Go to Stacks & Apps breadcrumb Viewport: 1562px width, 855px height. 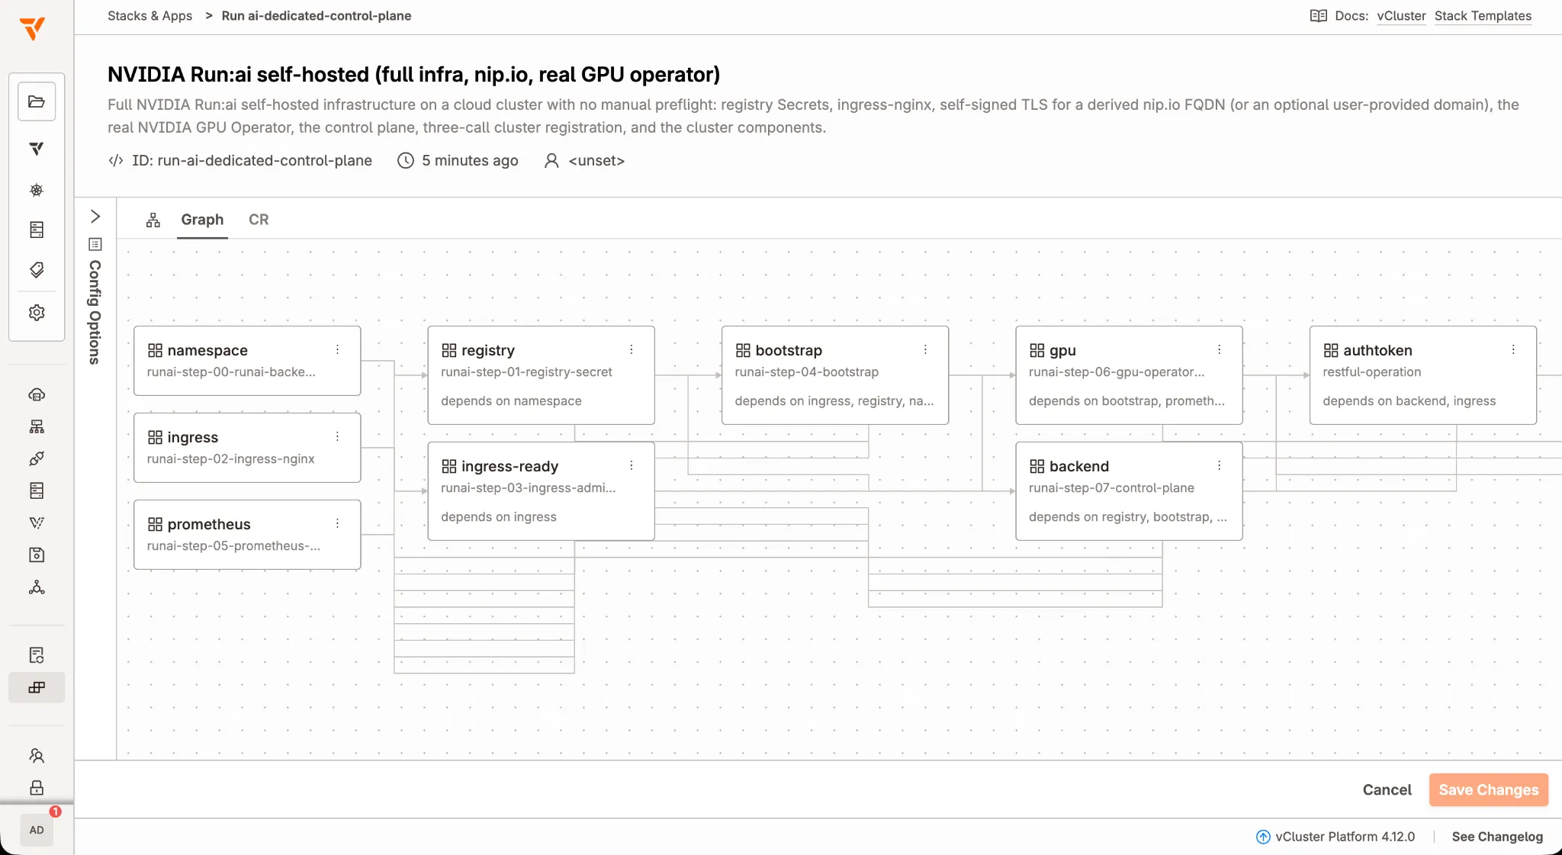tap(149, 16)
